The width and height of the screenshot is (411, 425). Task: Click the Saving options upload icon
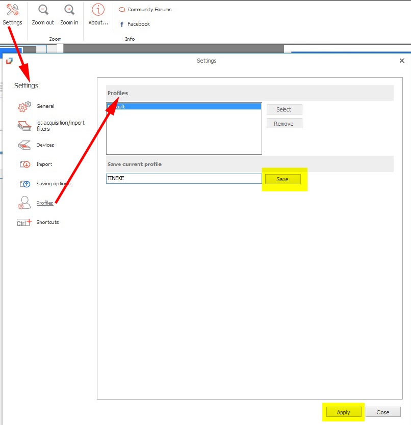25,184
